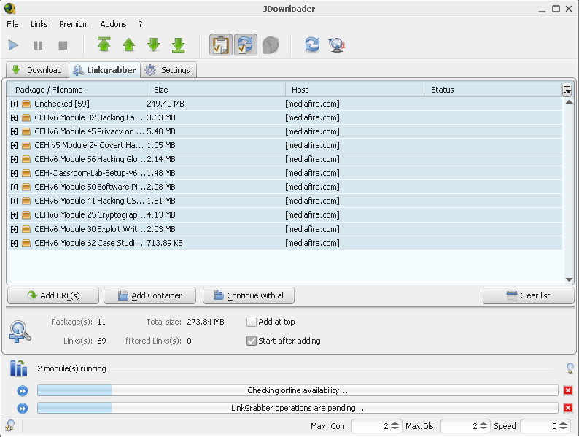Sort by the Status column header
Screen dimensions: 579x437
pos(493,90)
